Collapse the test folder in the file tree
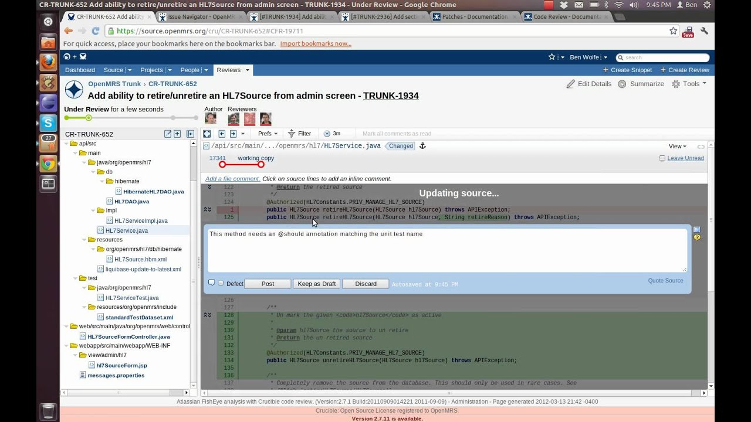Screen dimensions: 751x422 [75, 278]
